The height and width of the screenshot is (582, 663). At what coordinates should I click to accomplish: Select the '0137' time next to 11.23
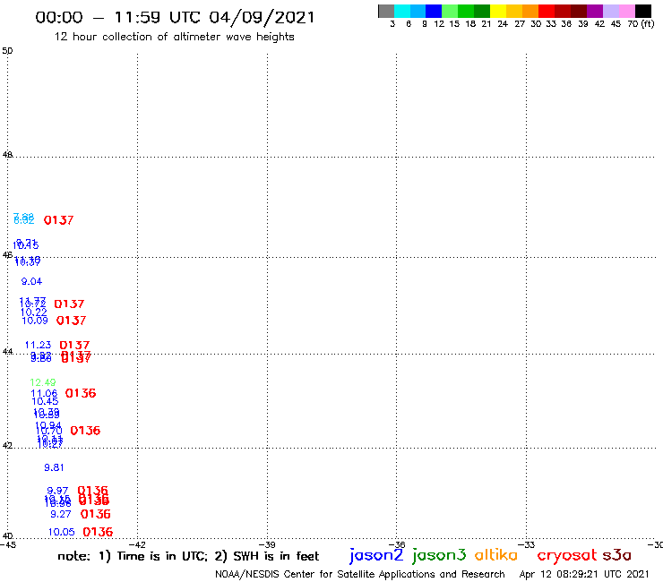[x=74, y=346]
